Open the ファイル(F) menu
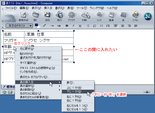 11,8
